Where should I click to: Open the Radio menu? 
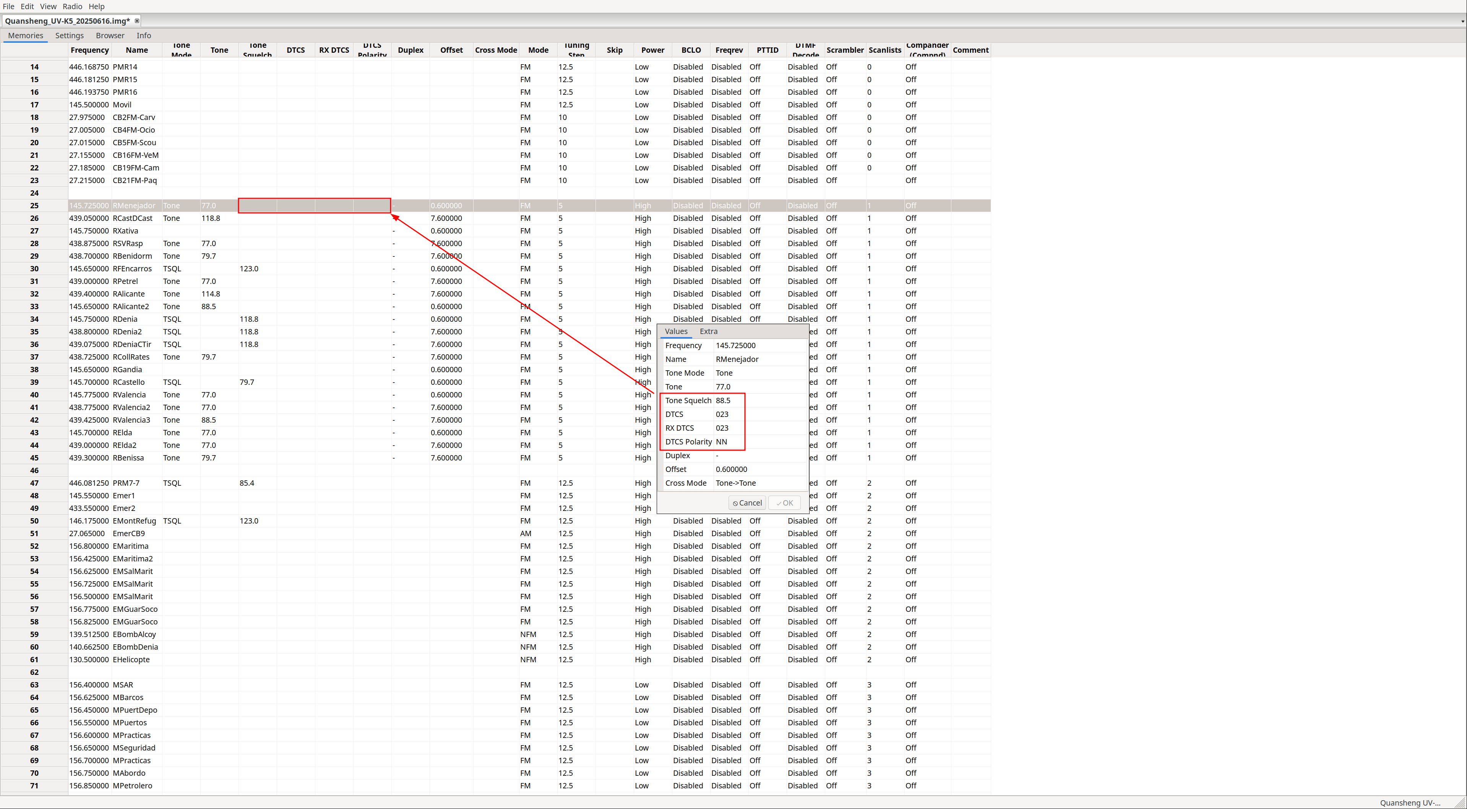tap(72, 6)
